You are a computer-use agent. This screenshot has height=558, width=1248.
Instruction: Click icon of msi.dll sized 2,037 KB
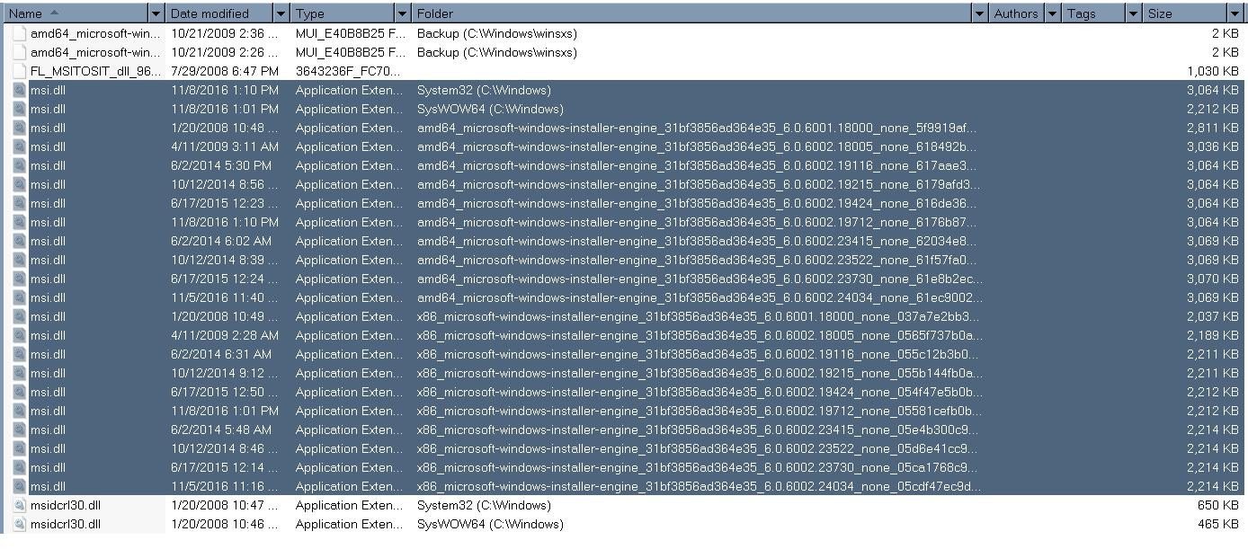point(19,316)
